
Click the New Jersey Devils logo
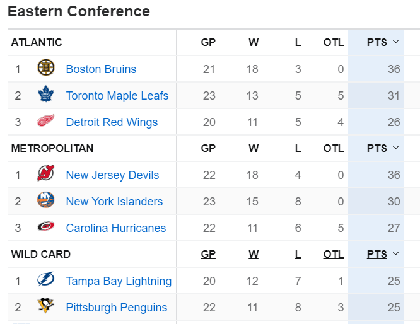tap(46, 174)
